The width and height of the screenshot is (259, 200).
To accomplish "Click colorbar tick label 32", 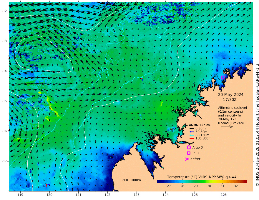I will tap(236, 186).
